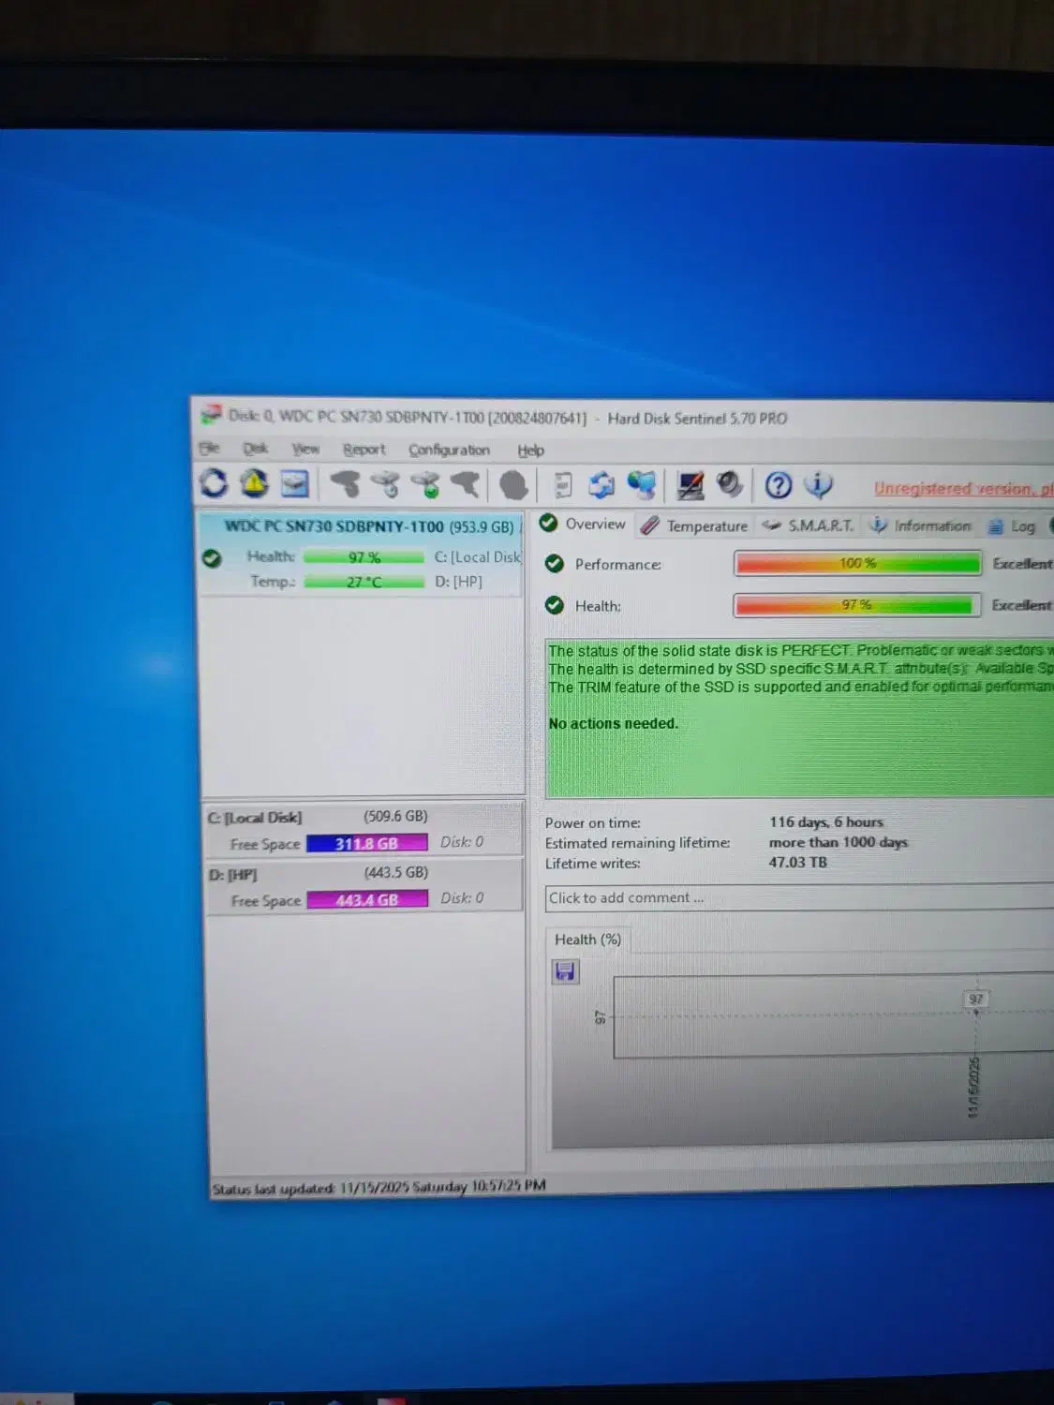
Task: Open the File menu
Action: tap(209, 449)
